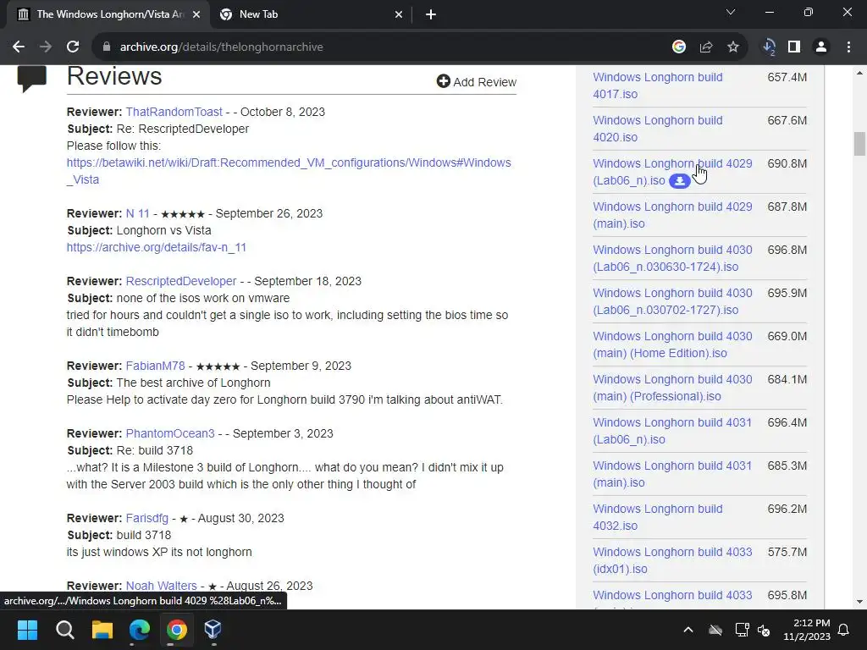Close the Windows Longhorn/Vista Archive tab

pos(196,15)
